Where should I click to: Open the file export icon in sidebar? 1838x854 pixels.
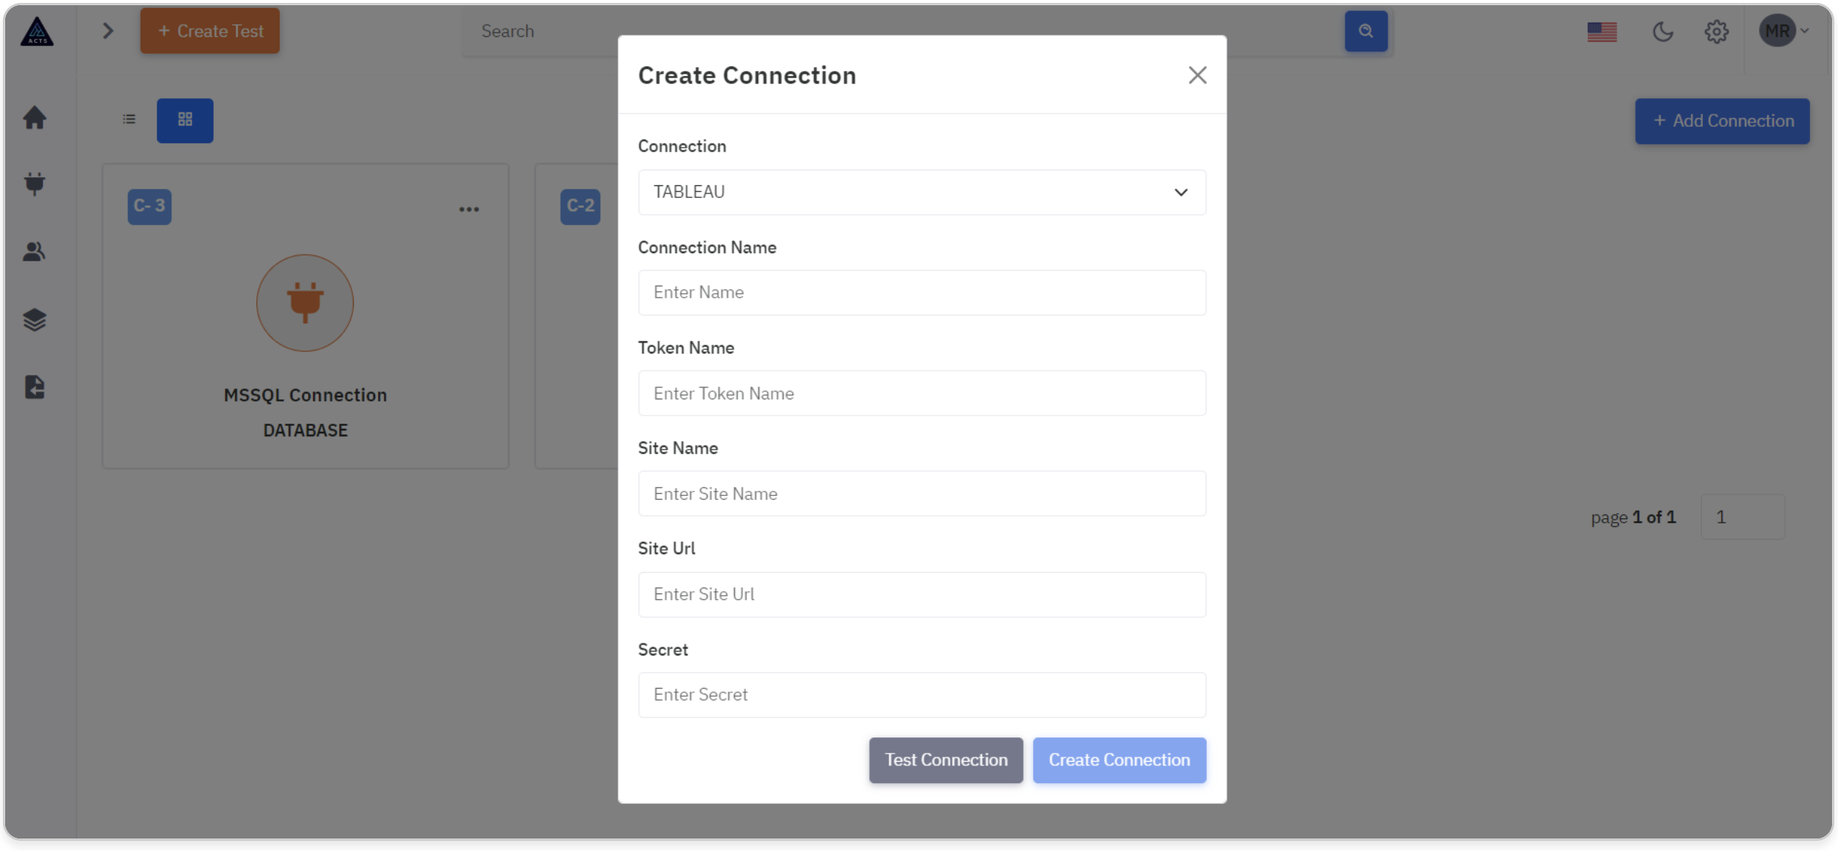(35, 387)
